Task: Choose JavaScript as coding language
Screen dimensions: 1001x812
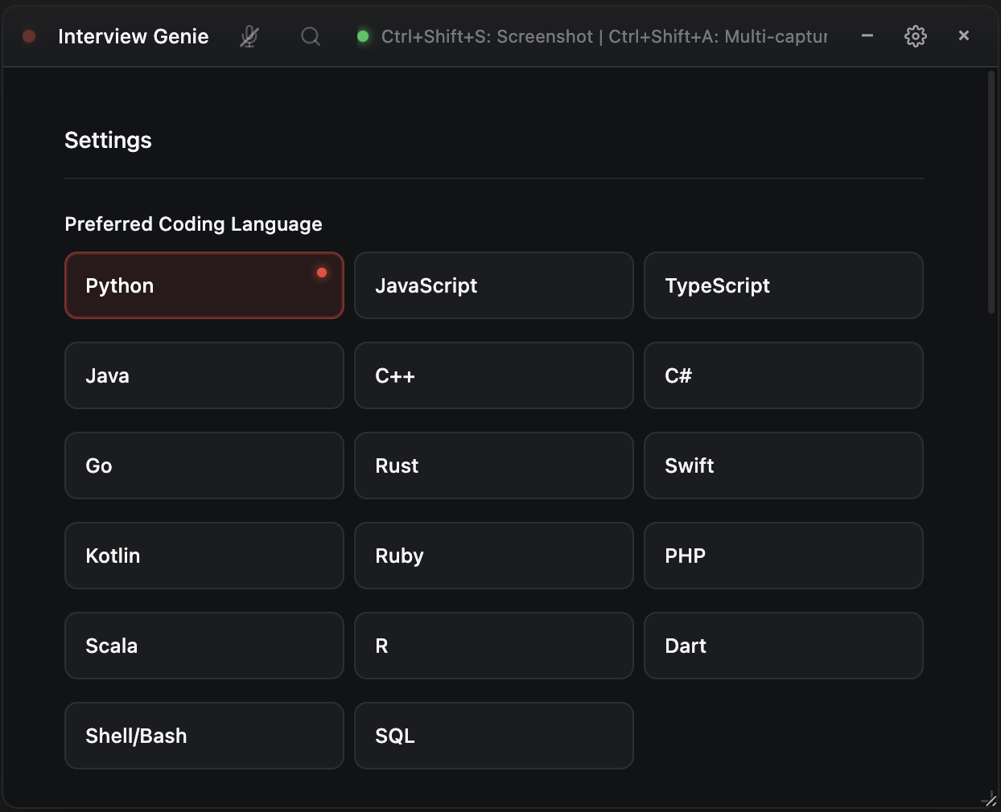Action: coord(494,285)
